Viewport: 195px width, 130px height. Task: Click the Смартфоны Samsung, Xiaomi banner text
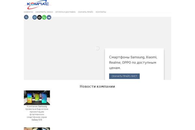point(133,62)
